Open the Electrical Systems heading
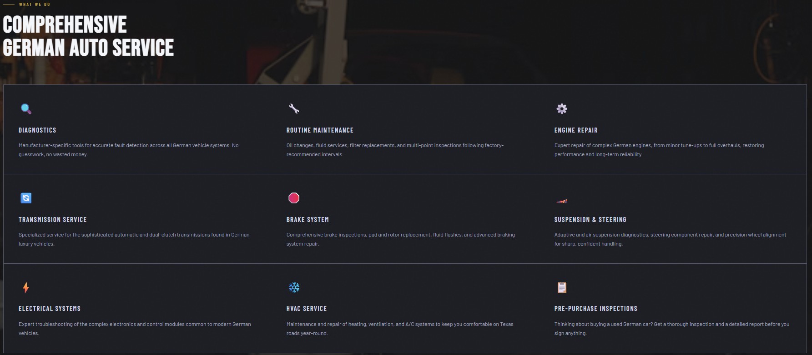 pos(50,309)
